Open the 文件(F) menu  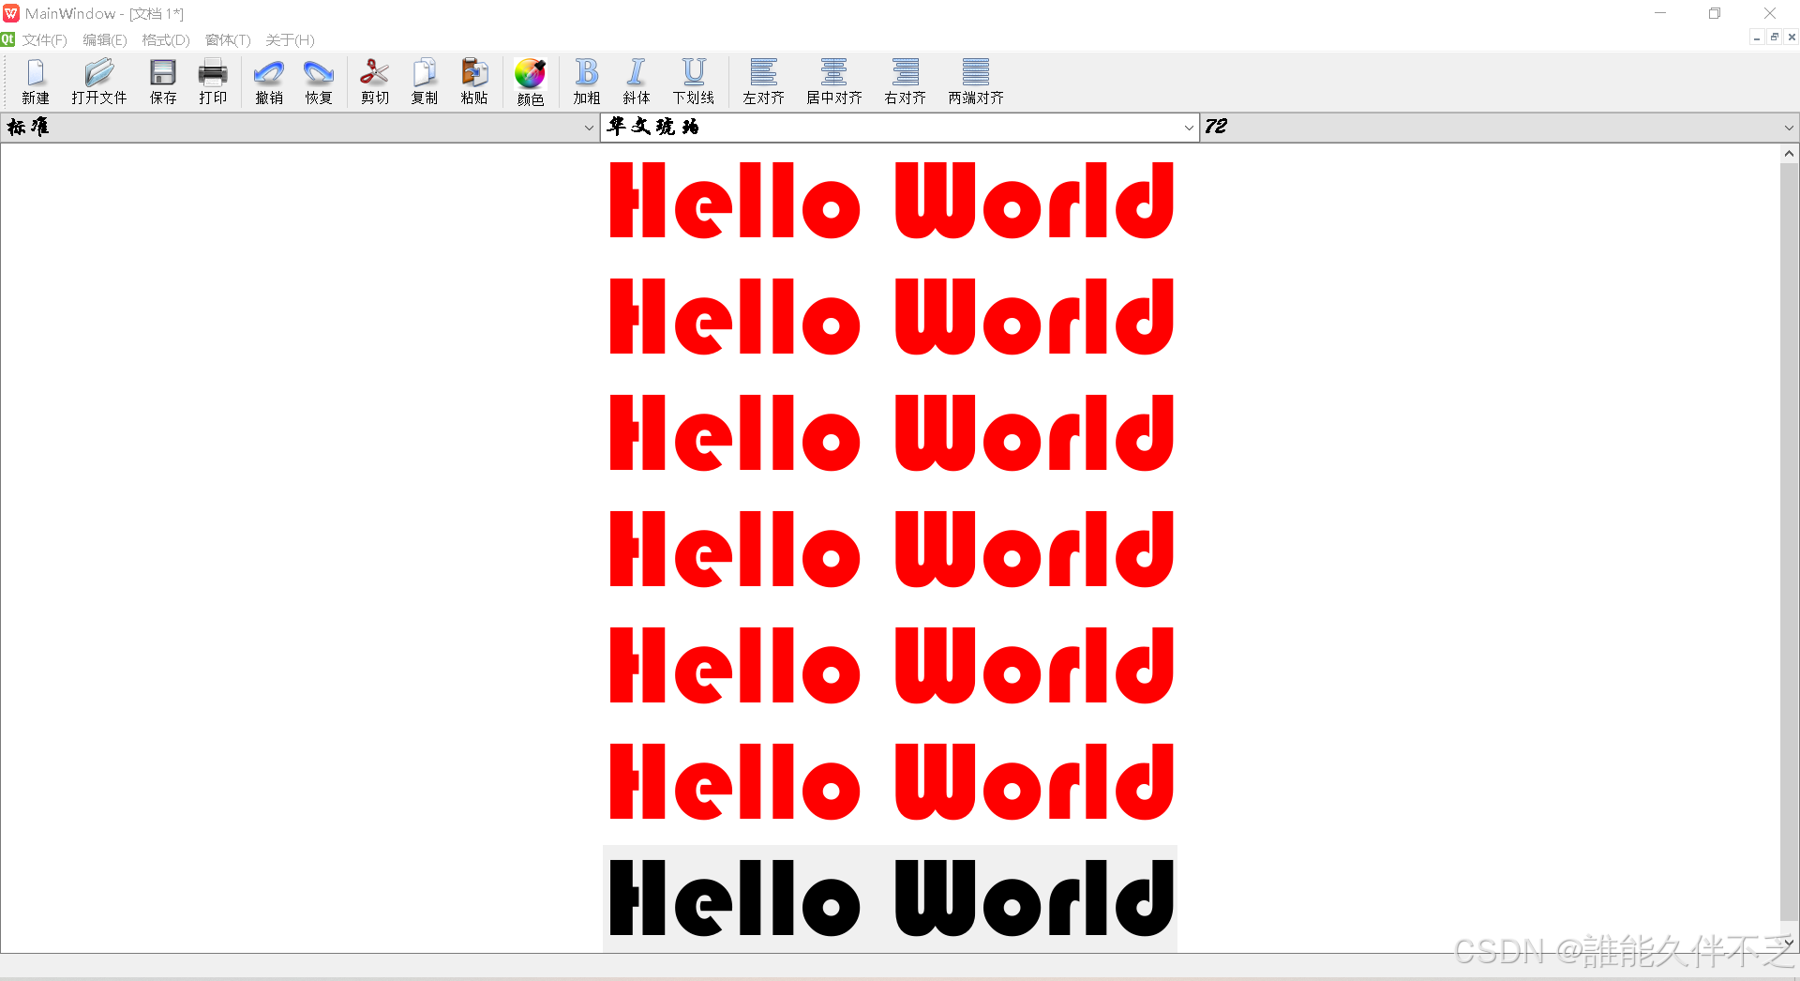pyautogui.click(x=45, y=40)
